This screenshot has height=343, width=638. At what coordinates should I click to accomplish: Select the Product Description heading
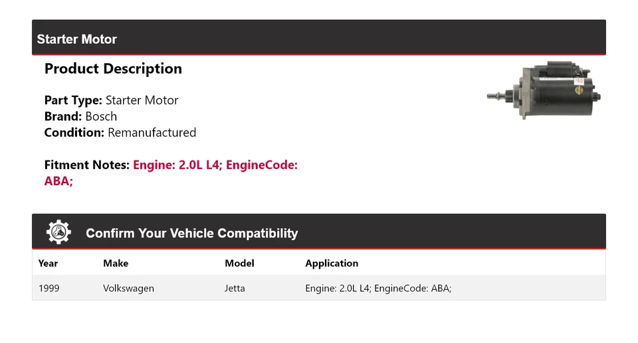tap(113, 69)
